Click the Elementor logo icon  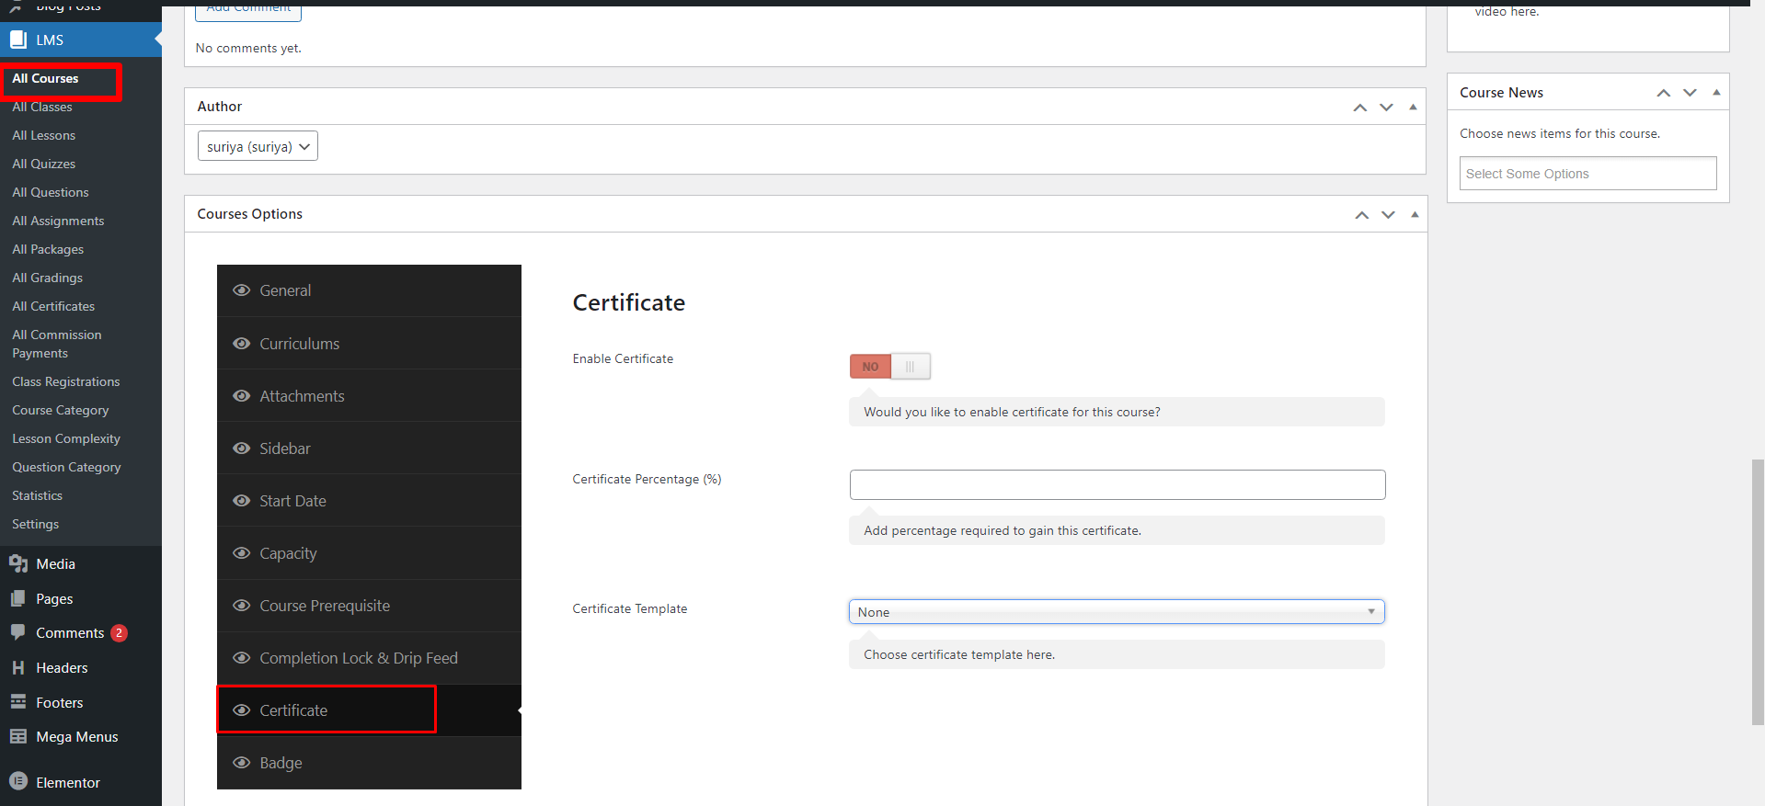click(x=18, y=781)
